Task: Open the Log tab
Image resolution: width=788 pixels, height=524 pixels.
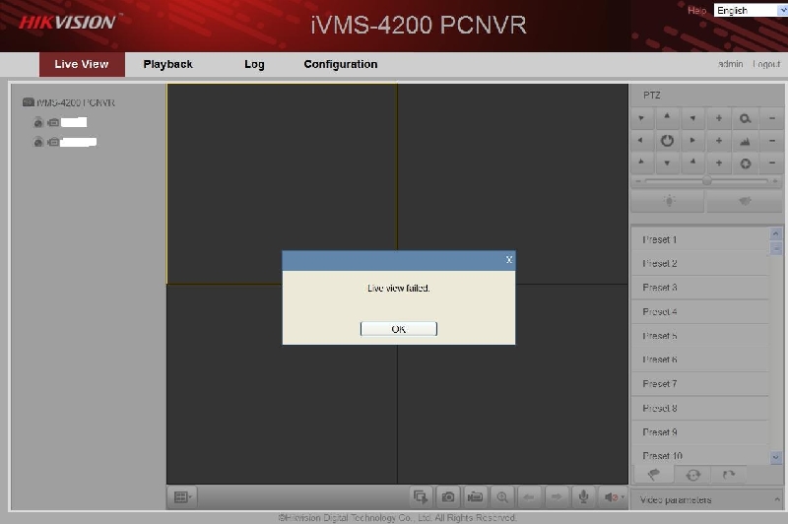Action: pos(254,64)
